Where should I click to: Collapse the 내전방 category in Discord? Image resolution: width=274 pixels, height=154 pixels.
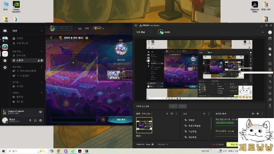(x=16, y=93)
